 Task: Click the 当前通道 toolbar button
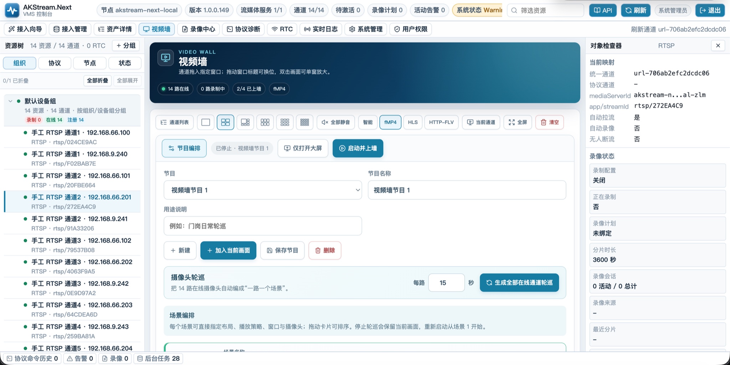(481, 122)
